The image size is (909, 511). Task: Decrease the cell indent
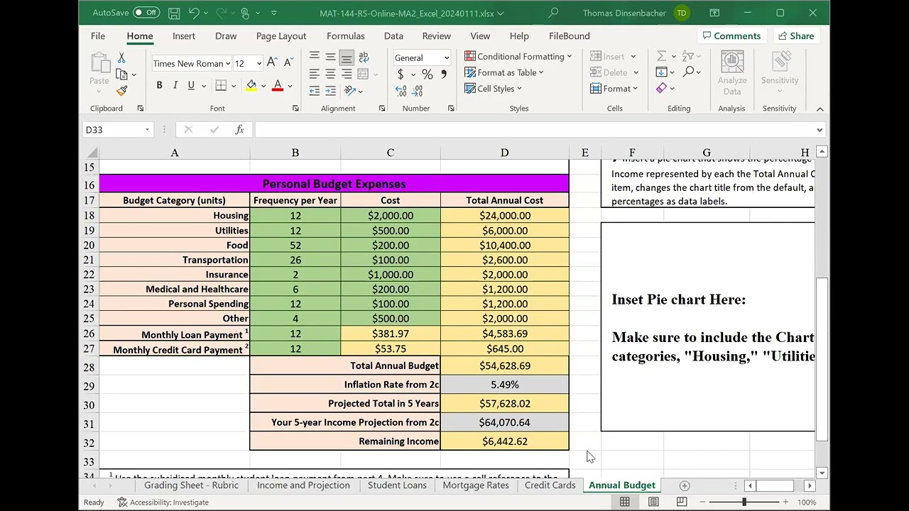pos(314,91)
